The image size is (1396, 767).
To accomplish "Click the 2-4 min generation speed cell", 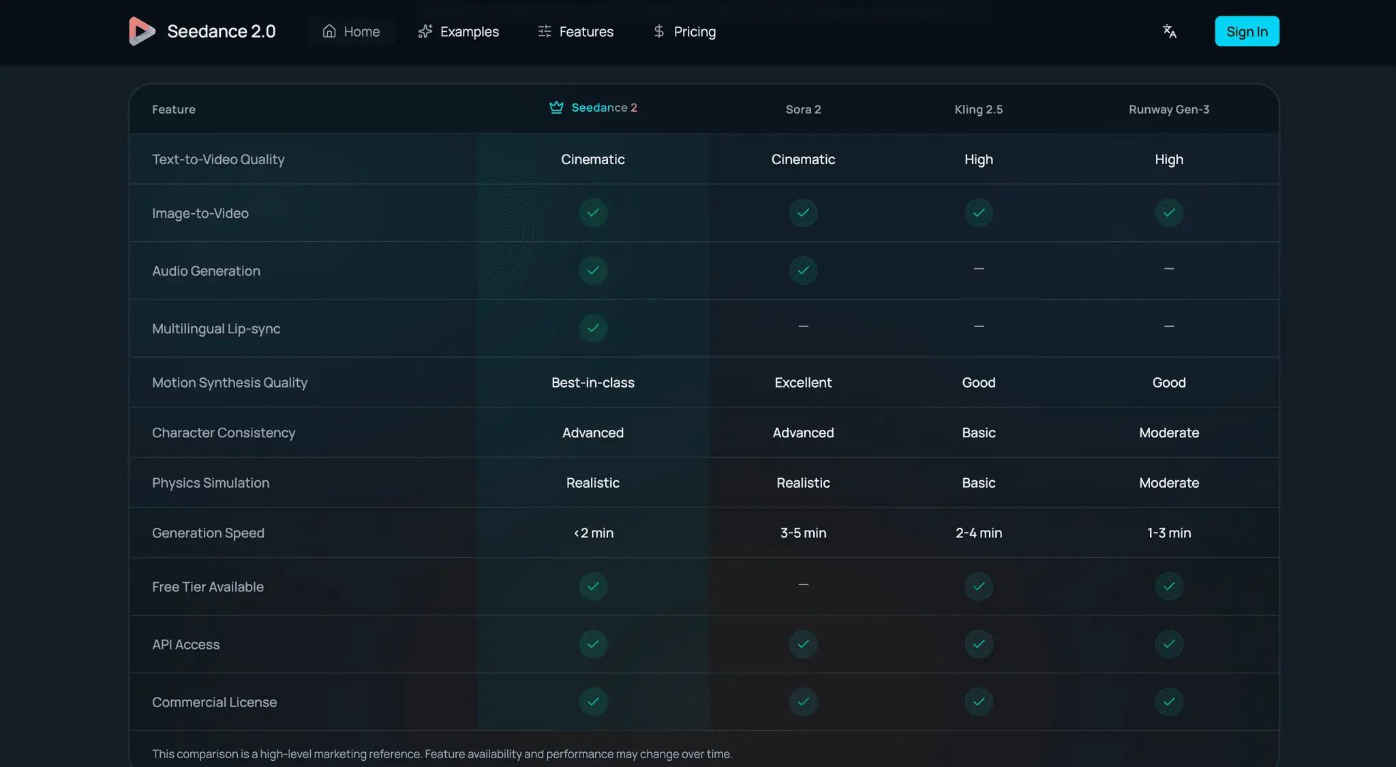I will (979, 533).
